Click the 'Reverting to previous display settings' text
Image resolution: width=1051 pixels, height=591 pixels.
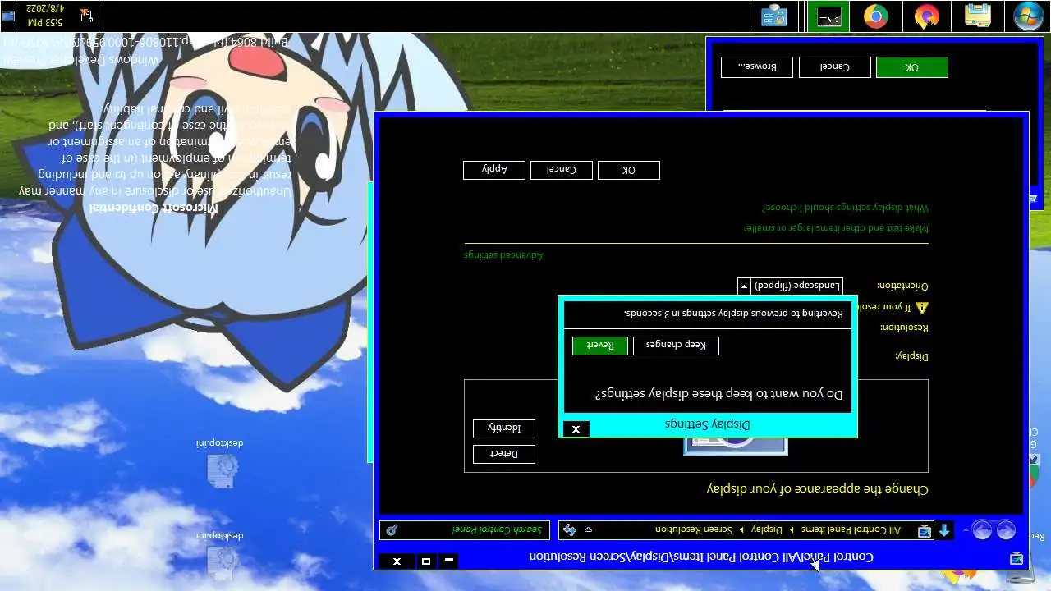733,314
